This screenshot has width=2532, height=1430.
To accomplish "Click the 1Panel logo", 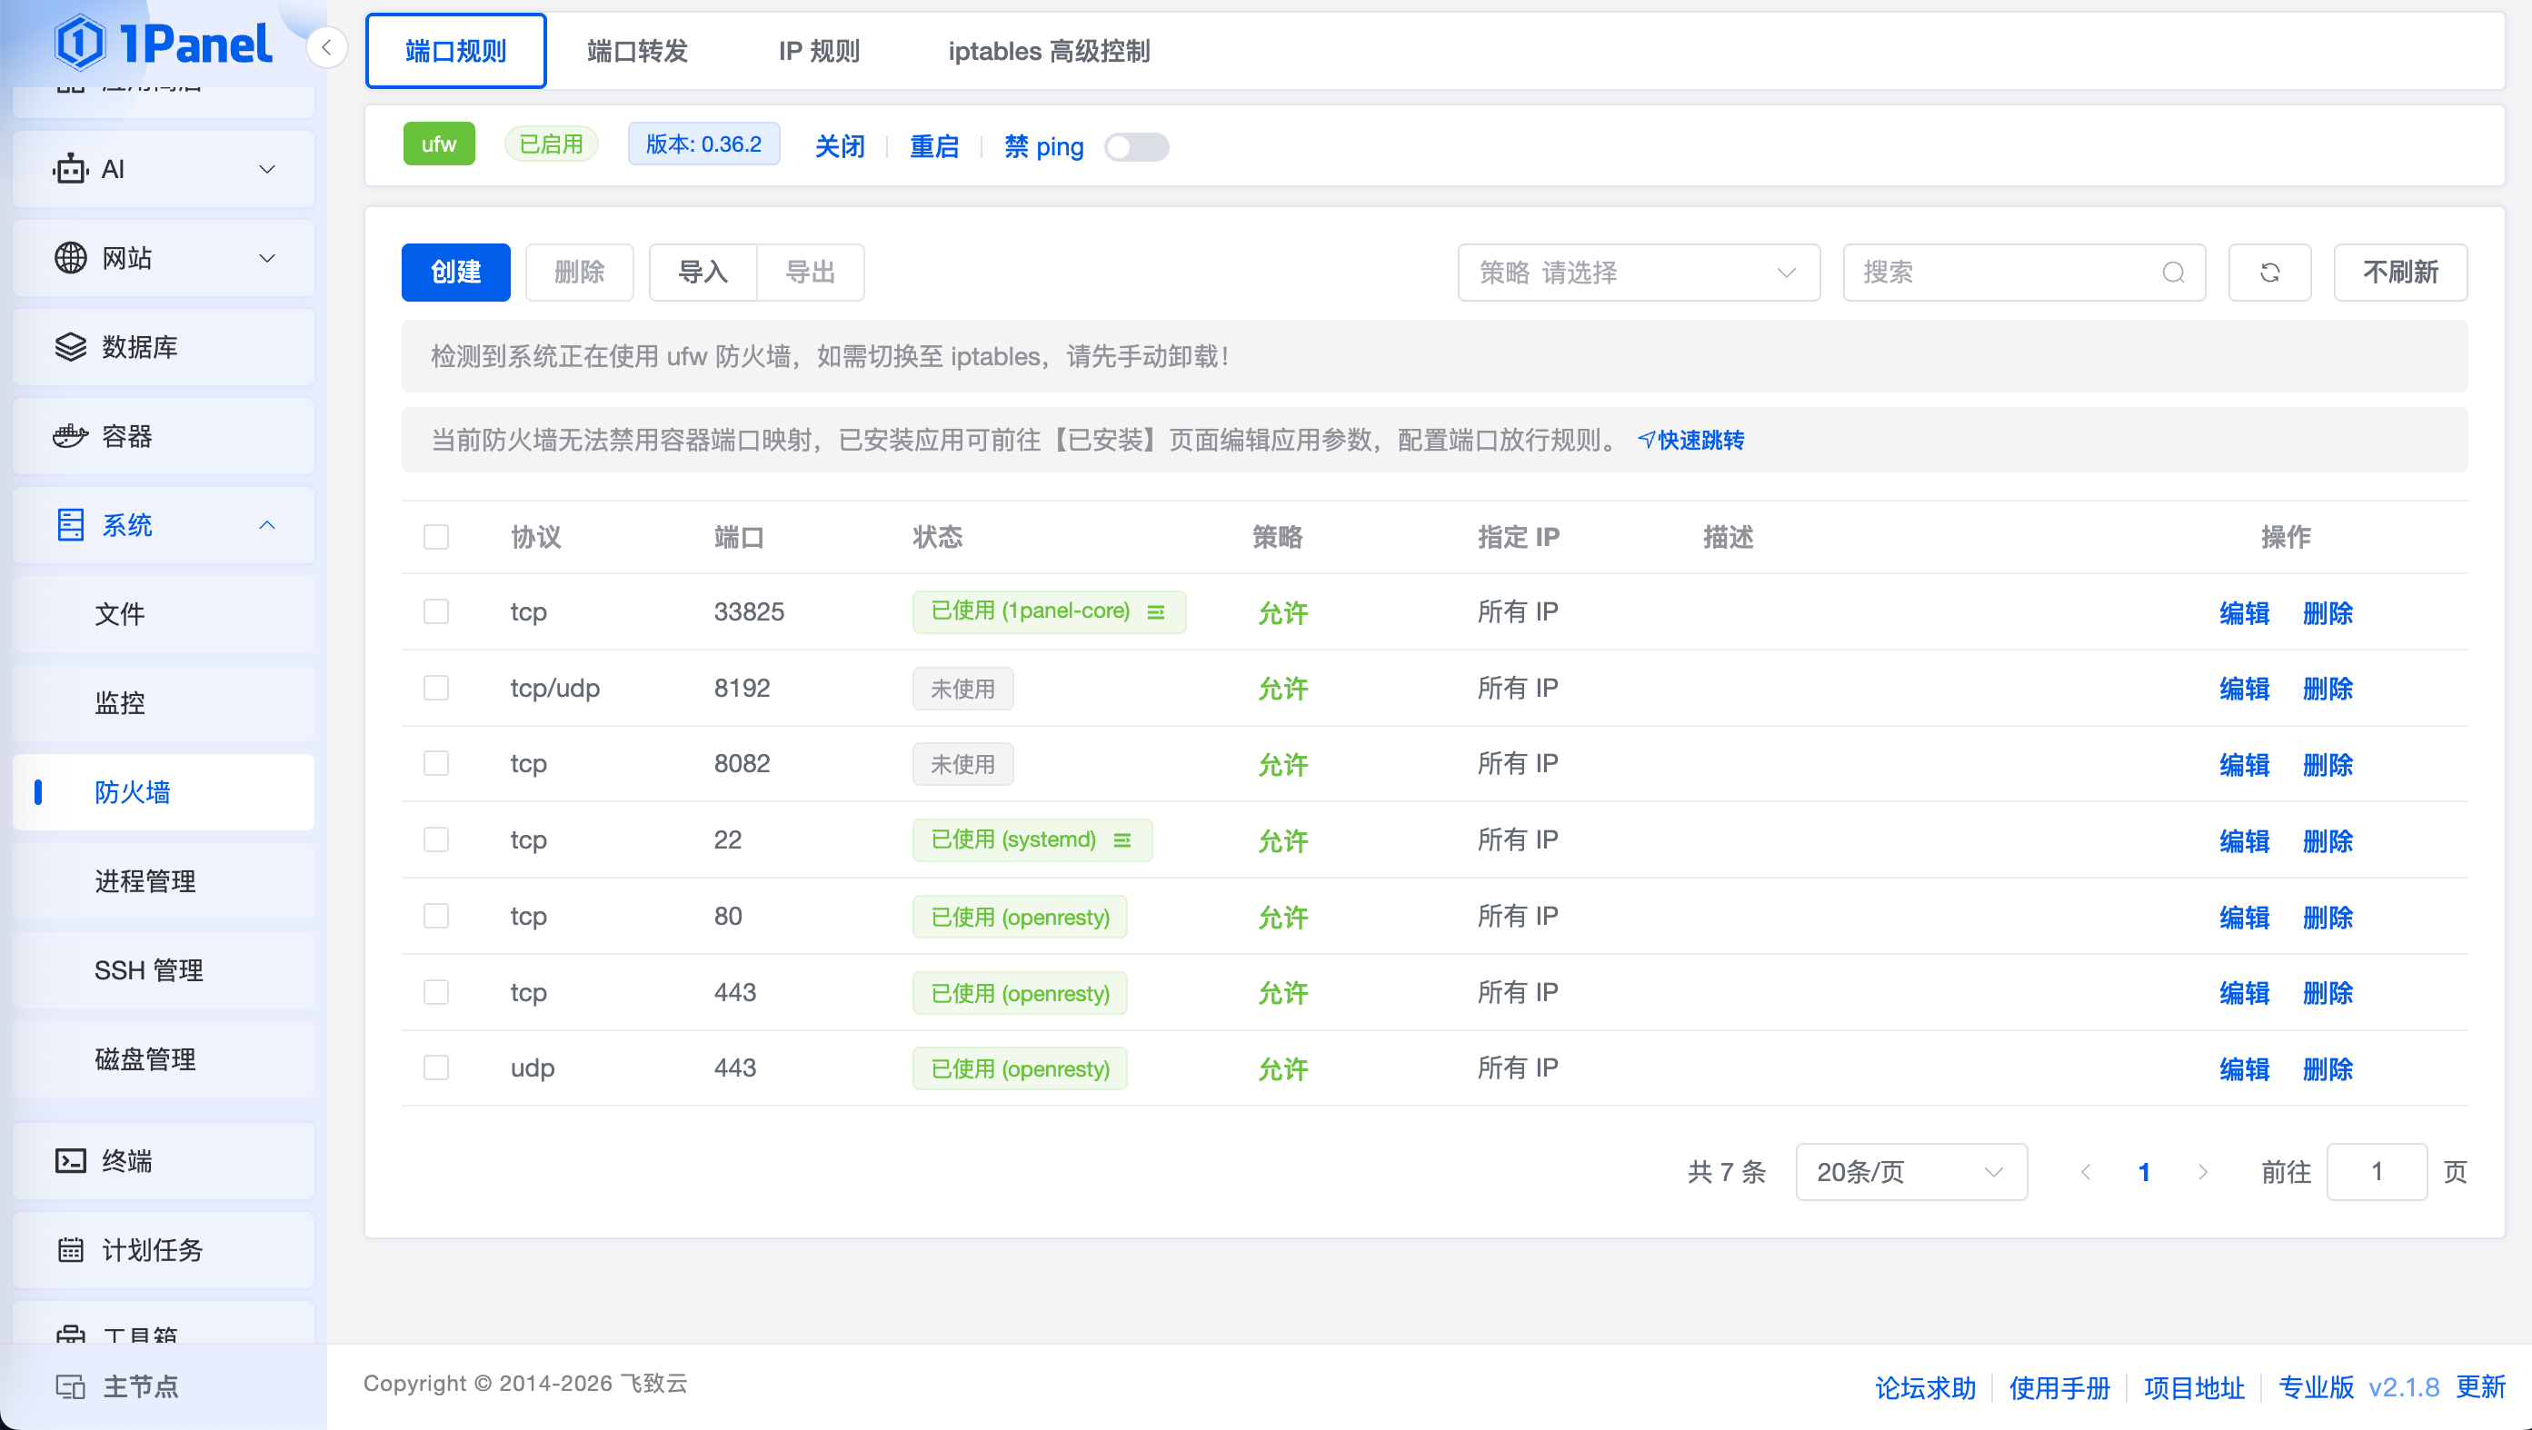I will (x=164, y=44).
